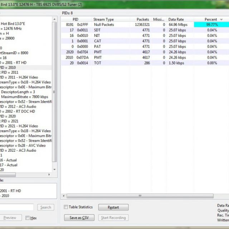The image size is (229, 229).
Task: Select the Null Packets row
Action: tap(104, 25)
